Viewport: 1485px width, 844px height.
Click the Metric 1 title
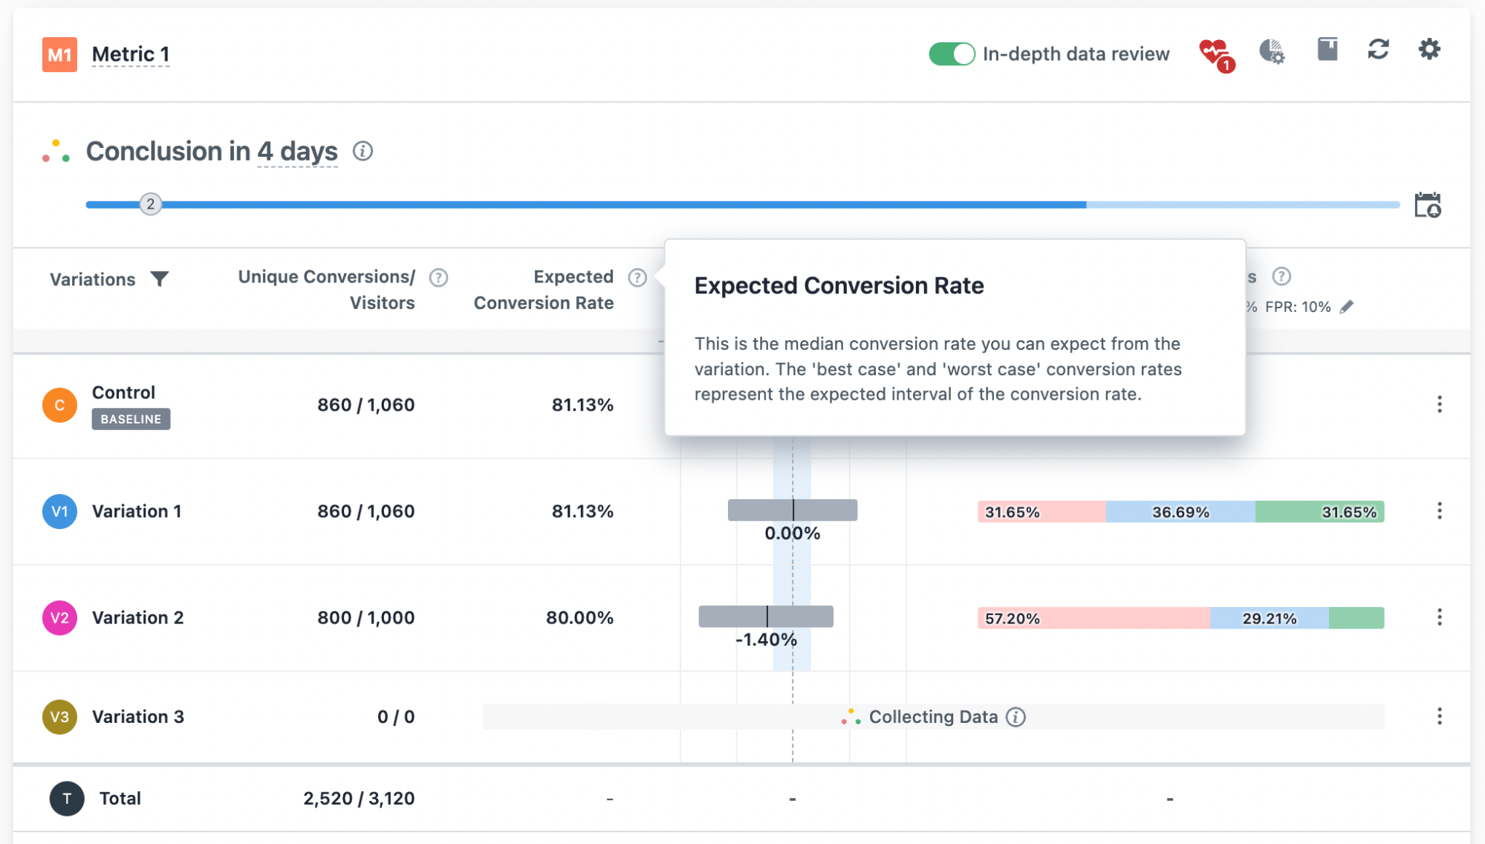(x=131, y=54)
